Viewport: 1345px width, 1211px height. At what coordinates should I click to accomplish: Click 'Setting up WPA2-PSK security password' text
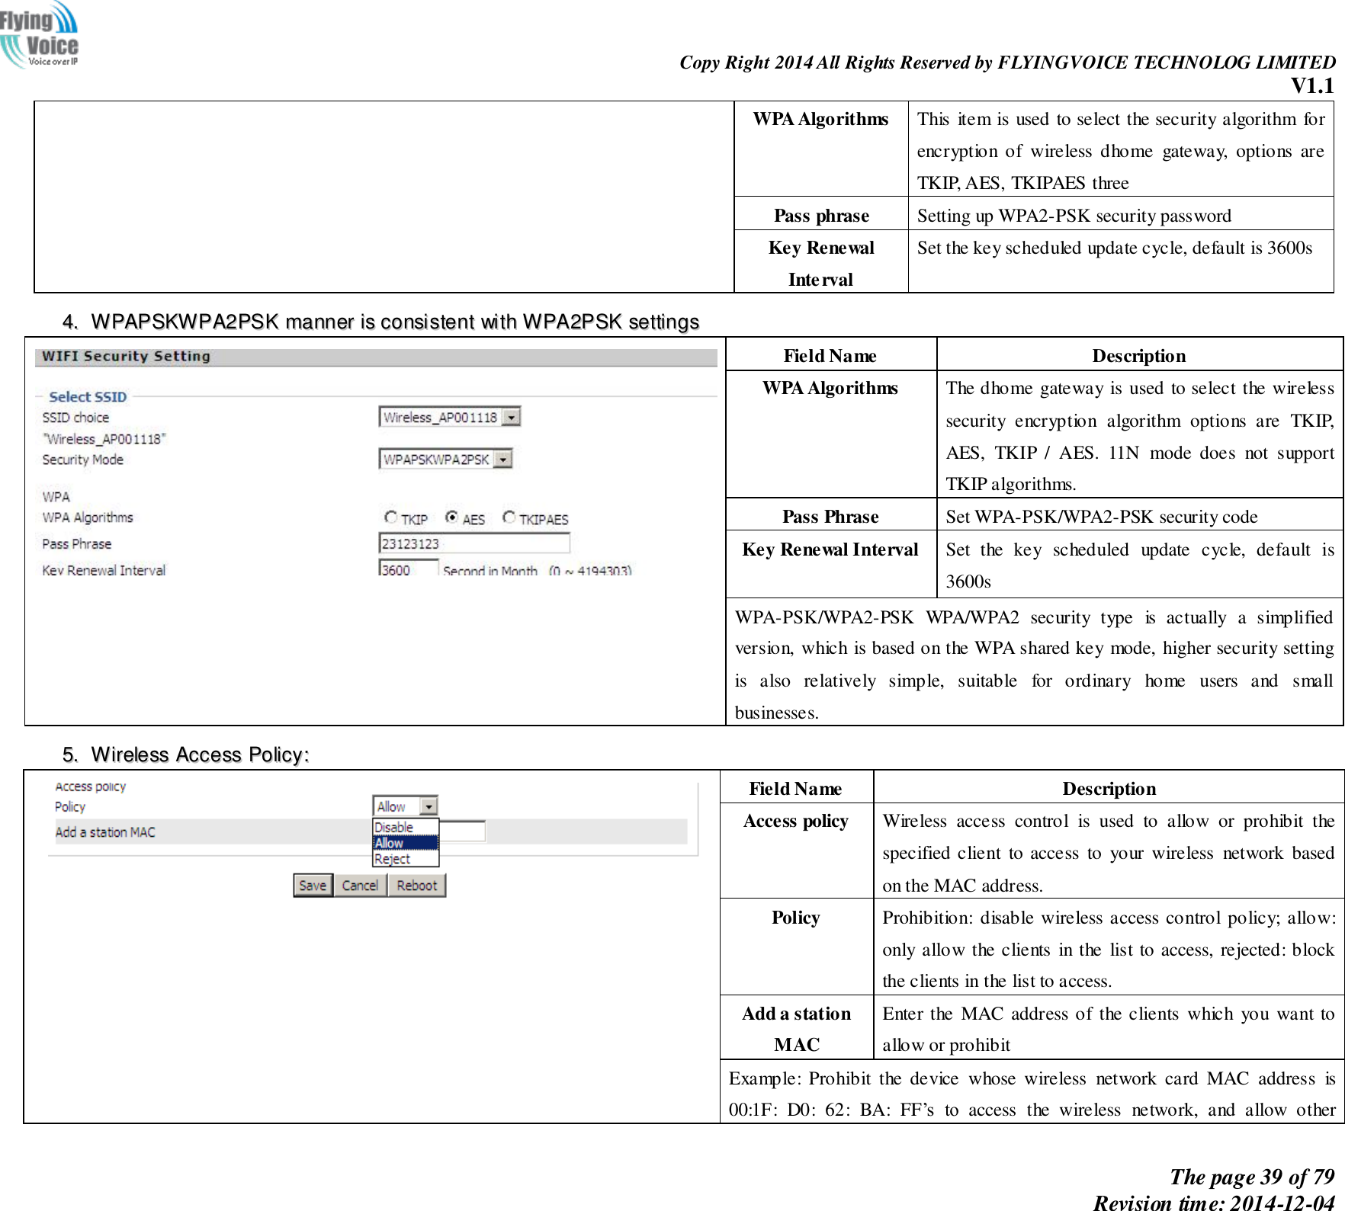[x=1074, y=216]
